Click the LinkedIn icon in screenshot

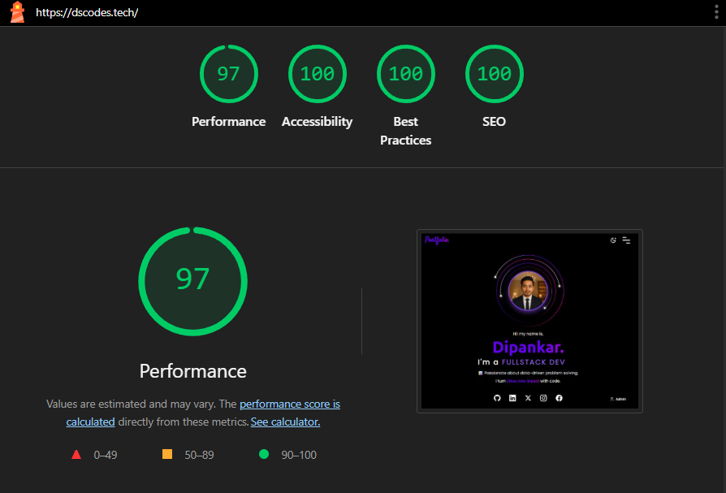click(512, 398)
